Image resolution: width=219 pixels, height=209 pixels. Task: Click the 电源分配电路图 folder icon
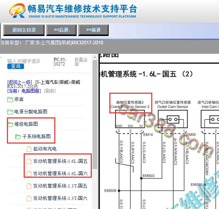click(10, 112)
